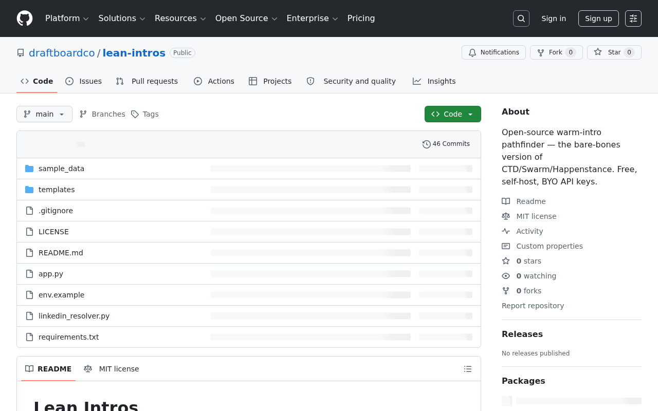Open the search magnifier button
The height and width of the screenshot is (411, 658).
click(x=521, y=18)
